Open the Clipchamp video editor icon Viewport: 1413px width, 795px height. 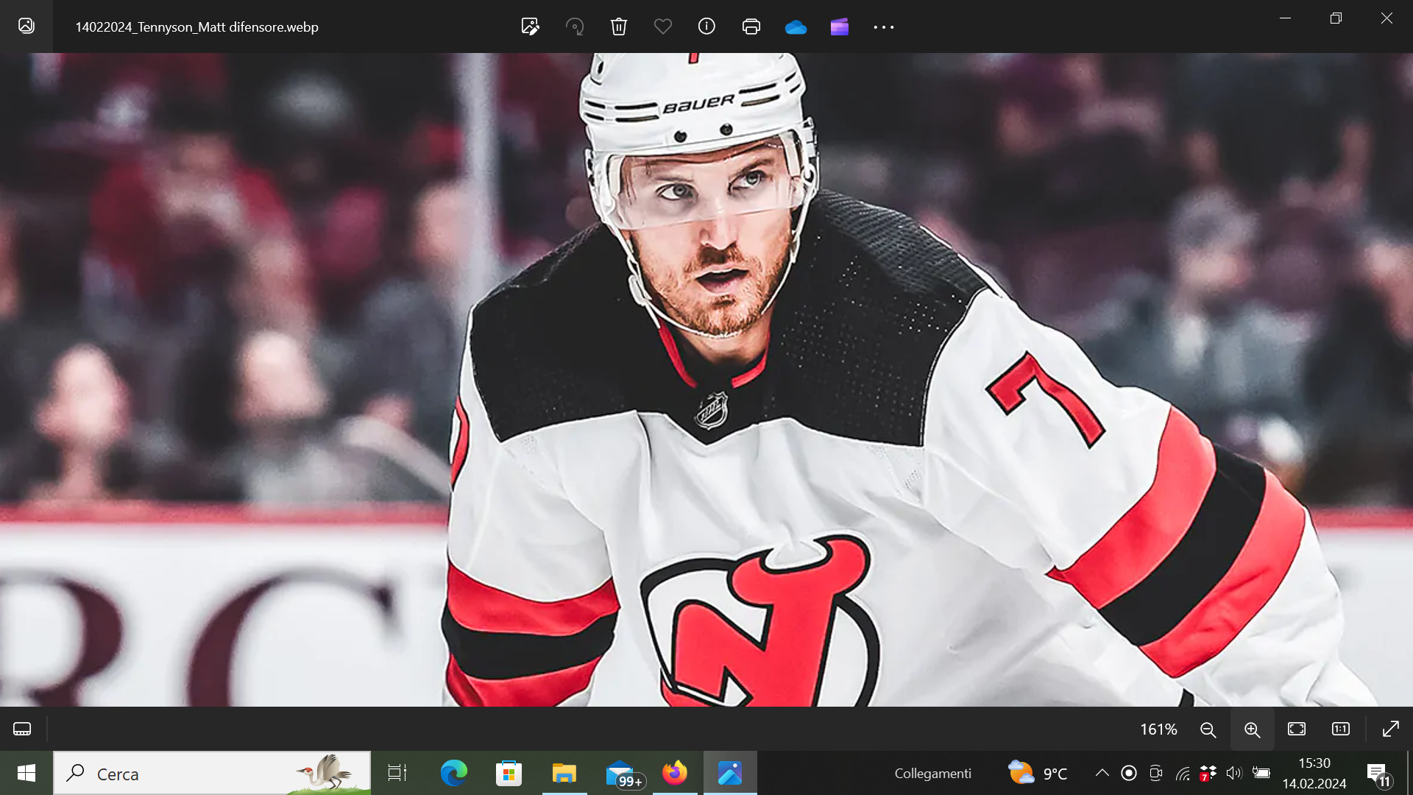840,27
